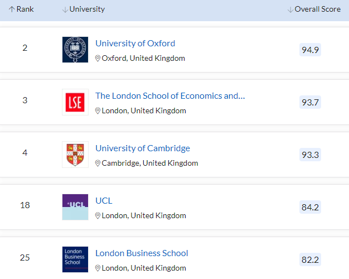
Task: Click location pin icon beside Oxford, United Kingdom
Action: [x=98, y=58]
